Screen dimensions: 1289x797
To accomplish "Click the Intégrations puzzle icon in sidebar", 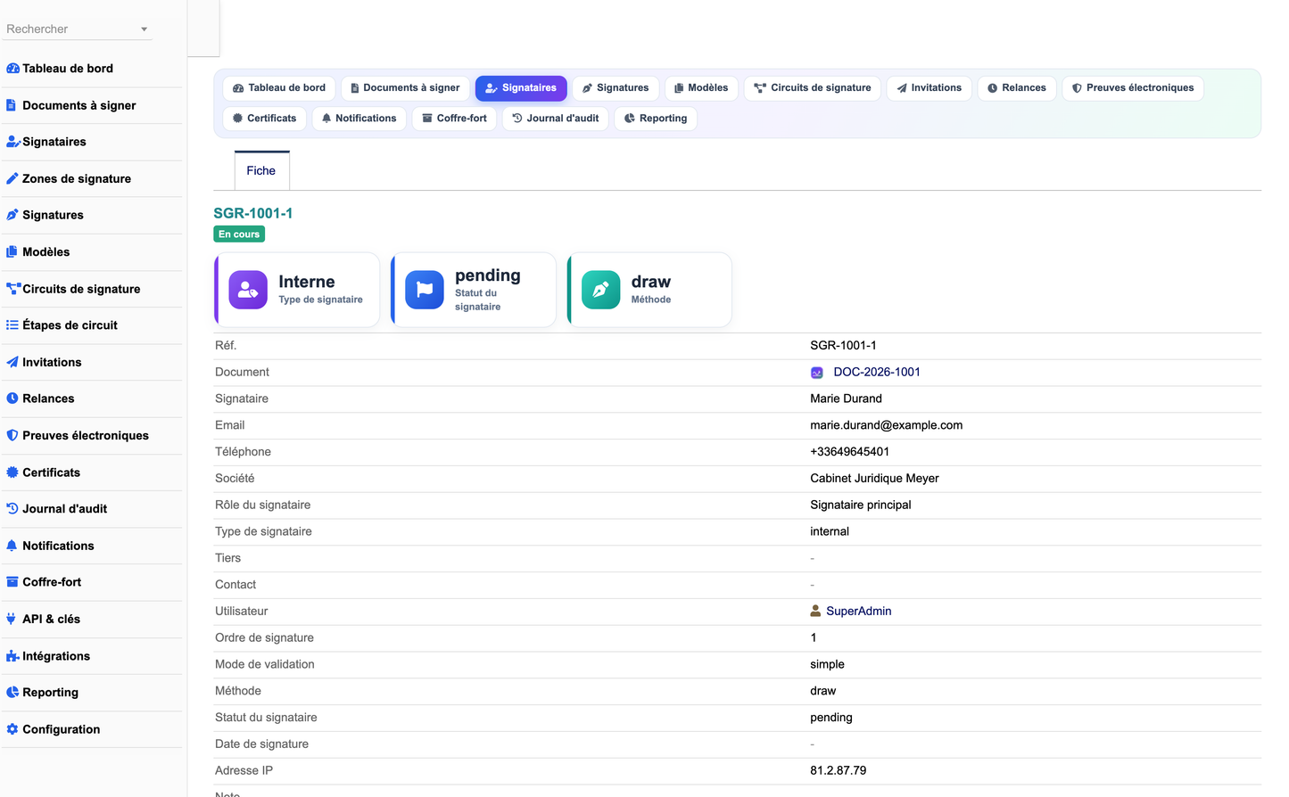I will [x=12, y=656].
